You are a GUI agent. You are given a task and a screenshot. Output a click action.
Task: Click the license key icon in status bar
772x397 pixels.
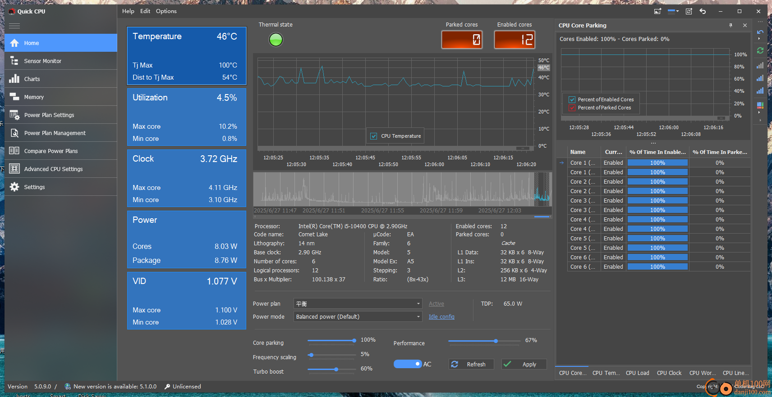tap(167, 387)
